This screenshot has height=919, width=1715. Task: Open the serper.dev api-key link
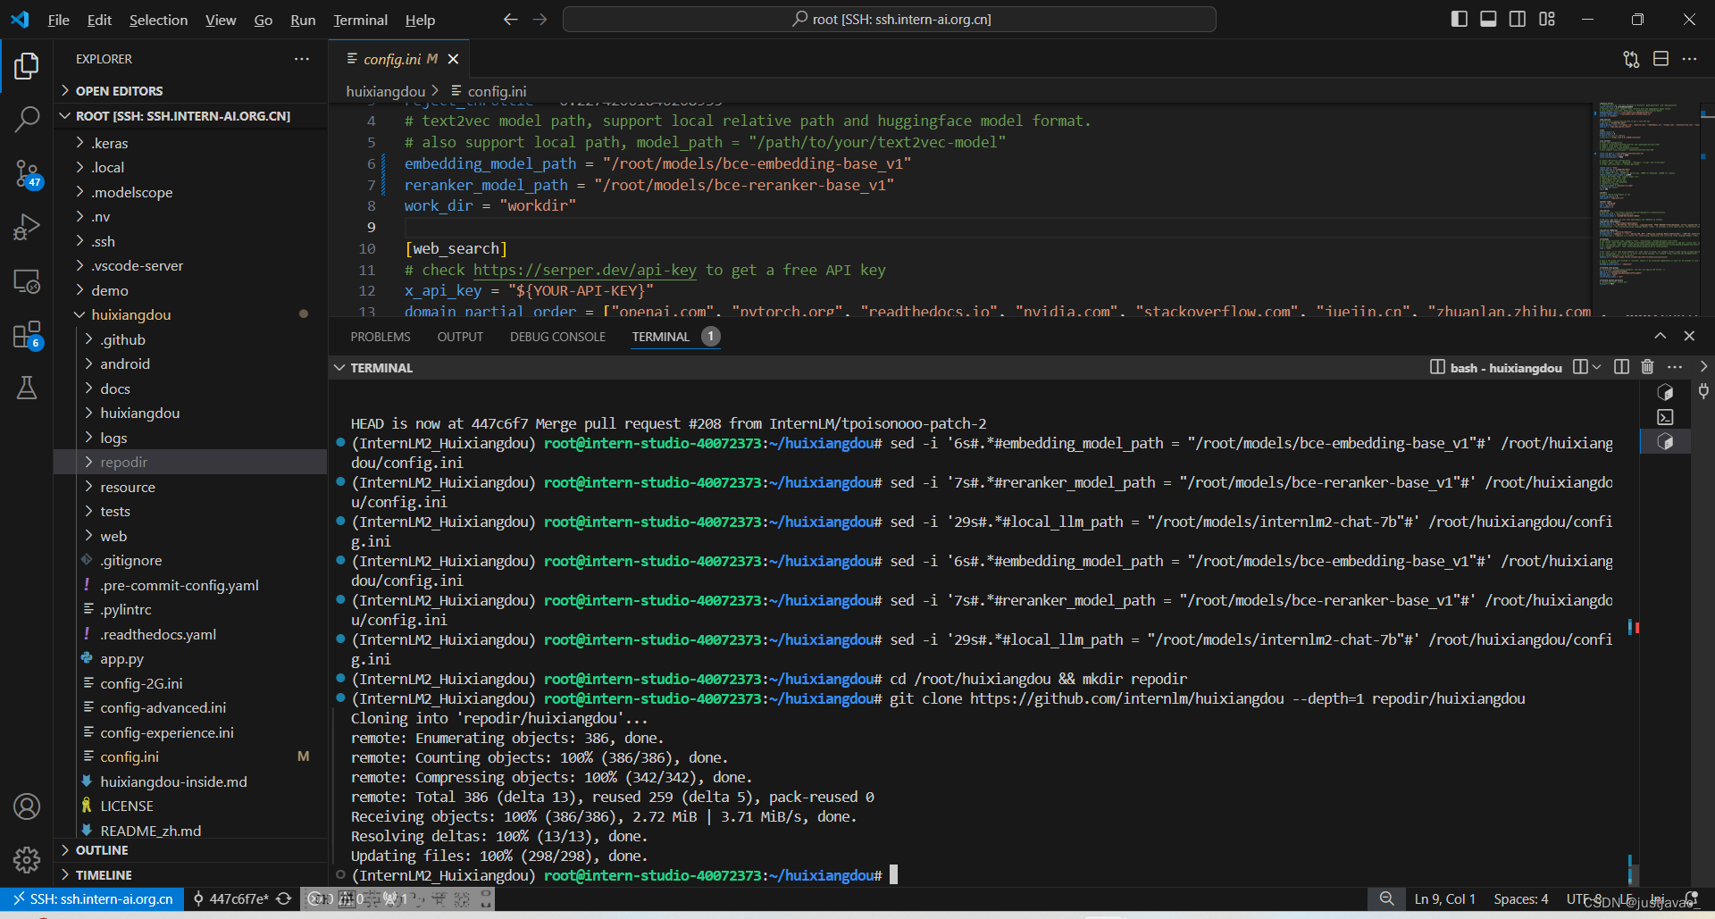[x=584, y=270]
